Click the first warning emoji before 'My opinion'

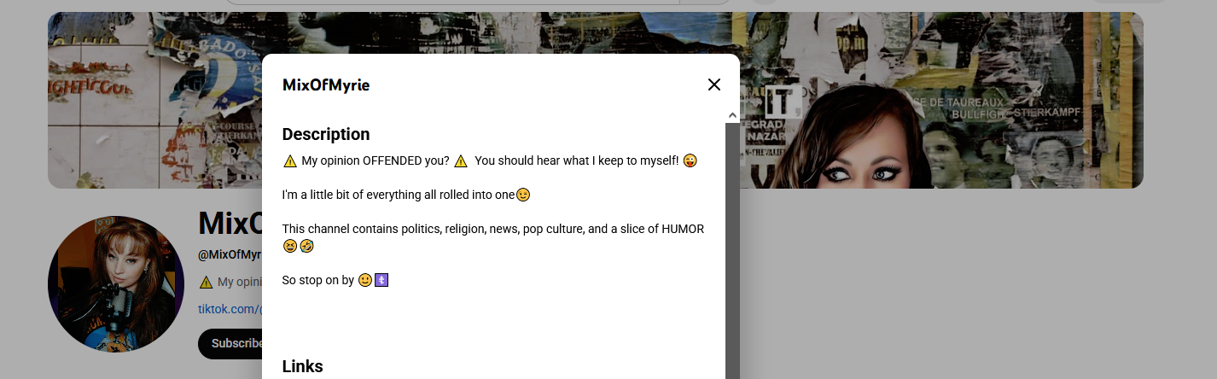pos(290,160)
